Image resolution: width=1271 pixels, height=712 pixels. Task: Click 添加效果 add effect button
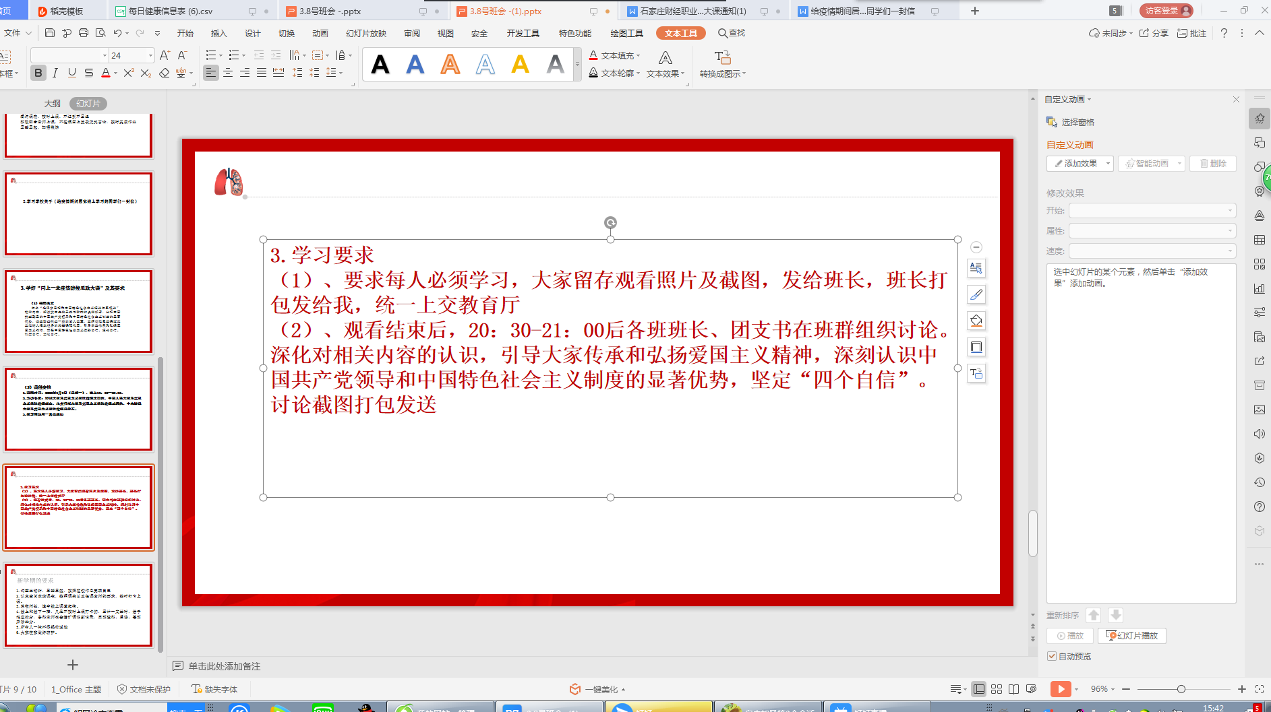point(1080,164)
